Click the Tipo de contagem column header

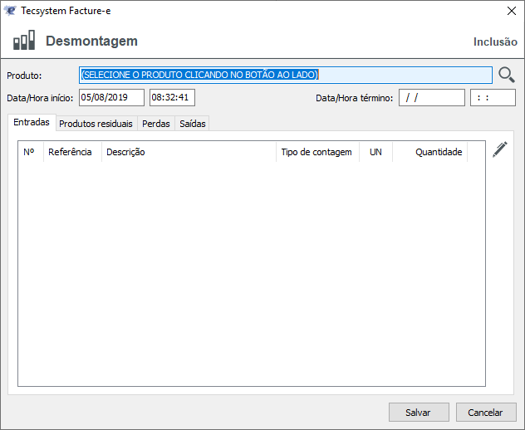(316, 152)
